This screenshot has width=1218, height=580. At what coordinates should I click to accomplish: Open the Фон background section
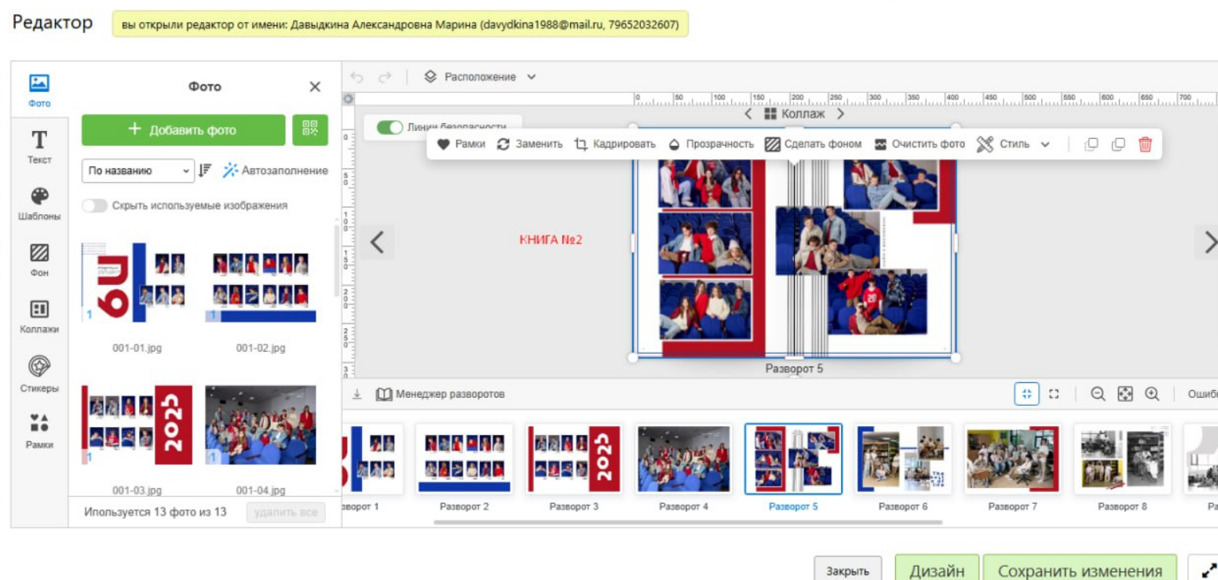tap(39, 260)
